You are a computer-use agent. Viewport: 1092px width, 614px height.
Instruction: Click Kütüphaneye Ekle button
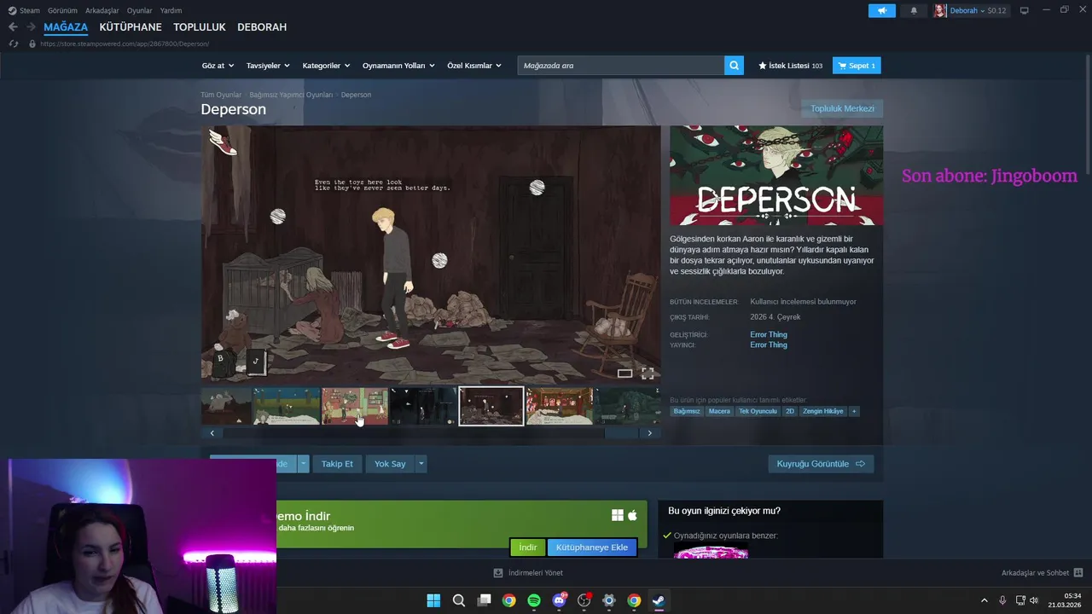[x=592, y=547]
